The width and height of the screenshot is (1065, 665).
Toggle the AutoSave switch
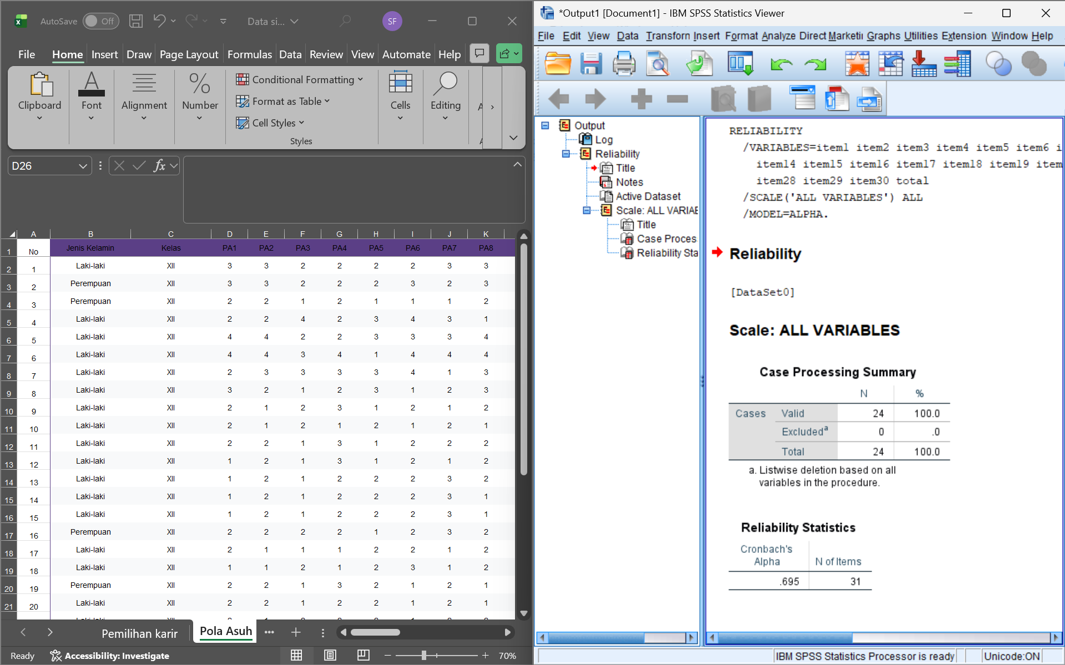100,21
